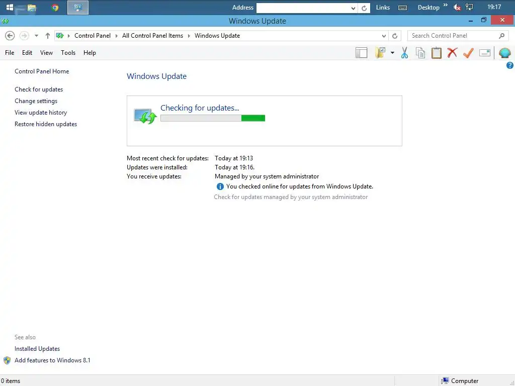Expand the address bar history dropdown
Viewport: 515px width, 386px height.
tap(384, 36)
